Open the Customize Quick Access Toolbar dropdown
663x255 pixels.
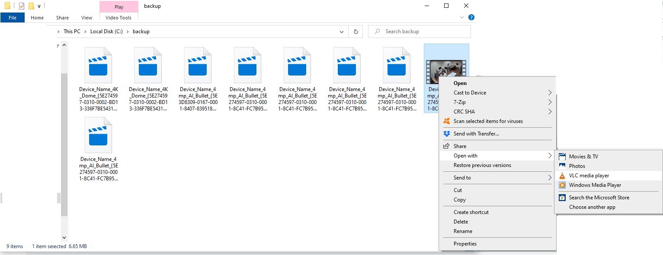[39, 6]
